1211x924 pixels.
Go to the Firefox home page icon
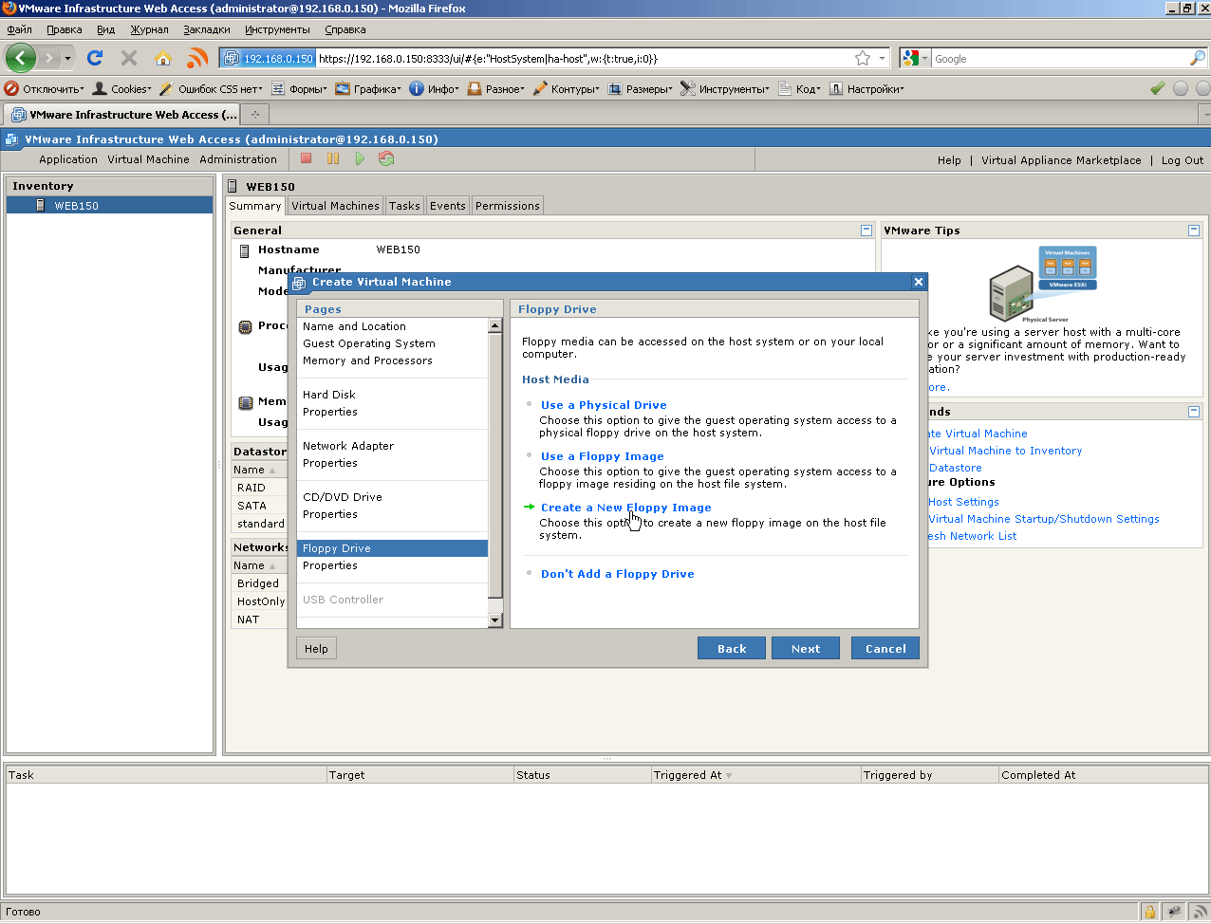point(163,58)
